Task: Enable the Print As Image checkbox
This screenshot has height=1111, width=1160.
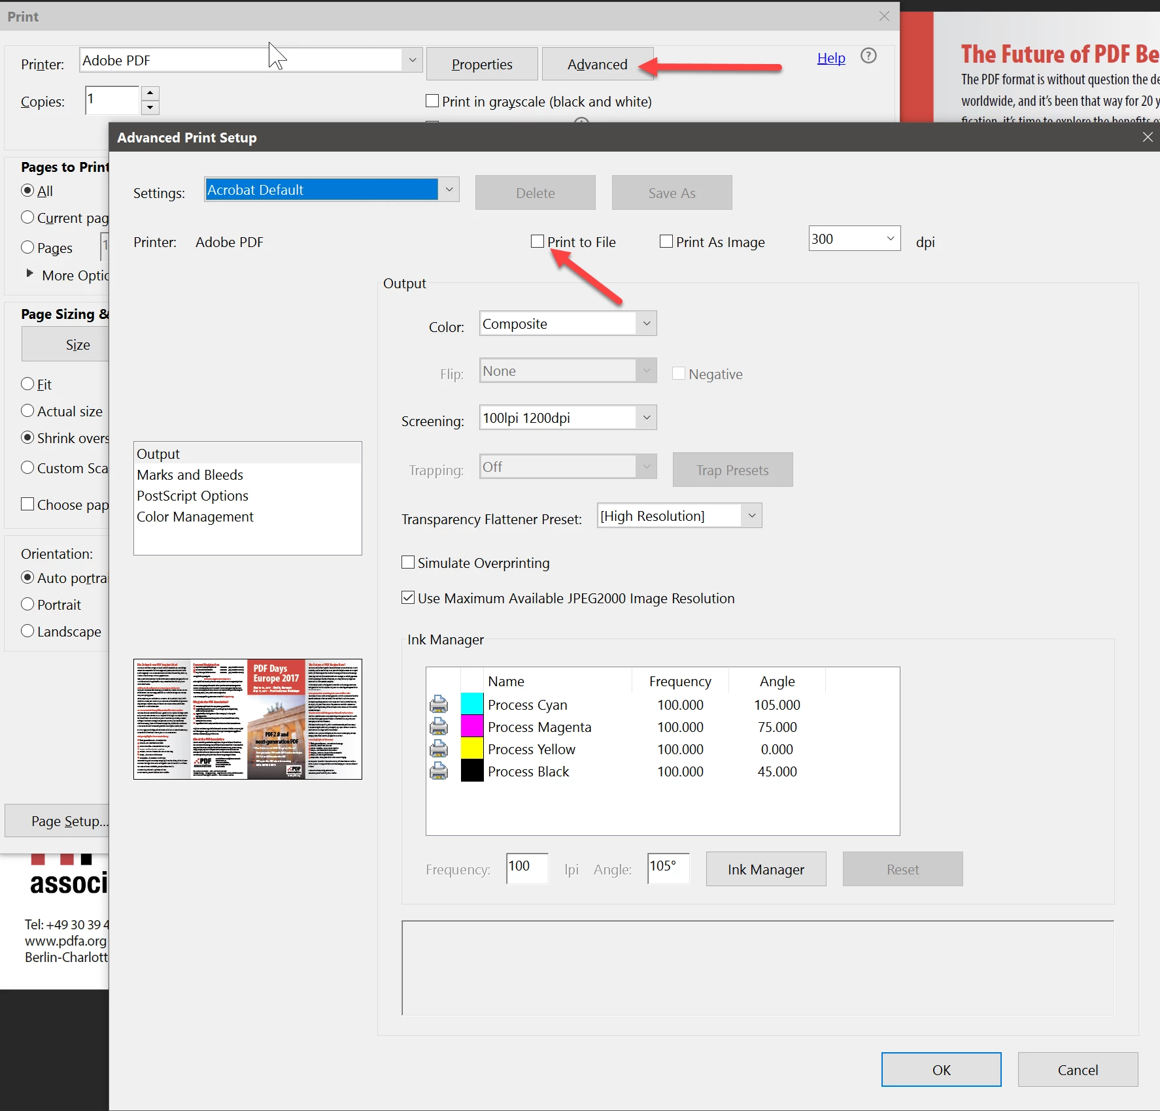Action: pyautogui.click(x=666, y=241)
